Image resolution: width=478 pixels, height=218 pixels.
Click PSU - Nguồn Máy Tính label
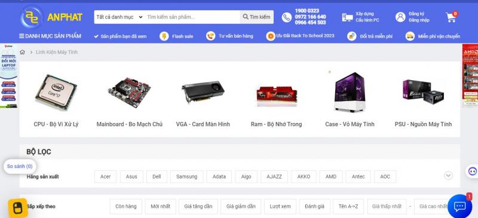[423, 124]
